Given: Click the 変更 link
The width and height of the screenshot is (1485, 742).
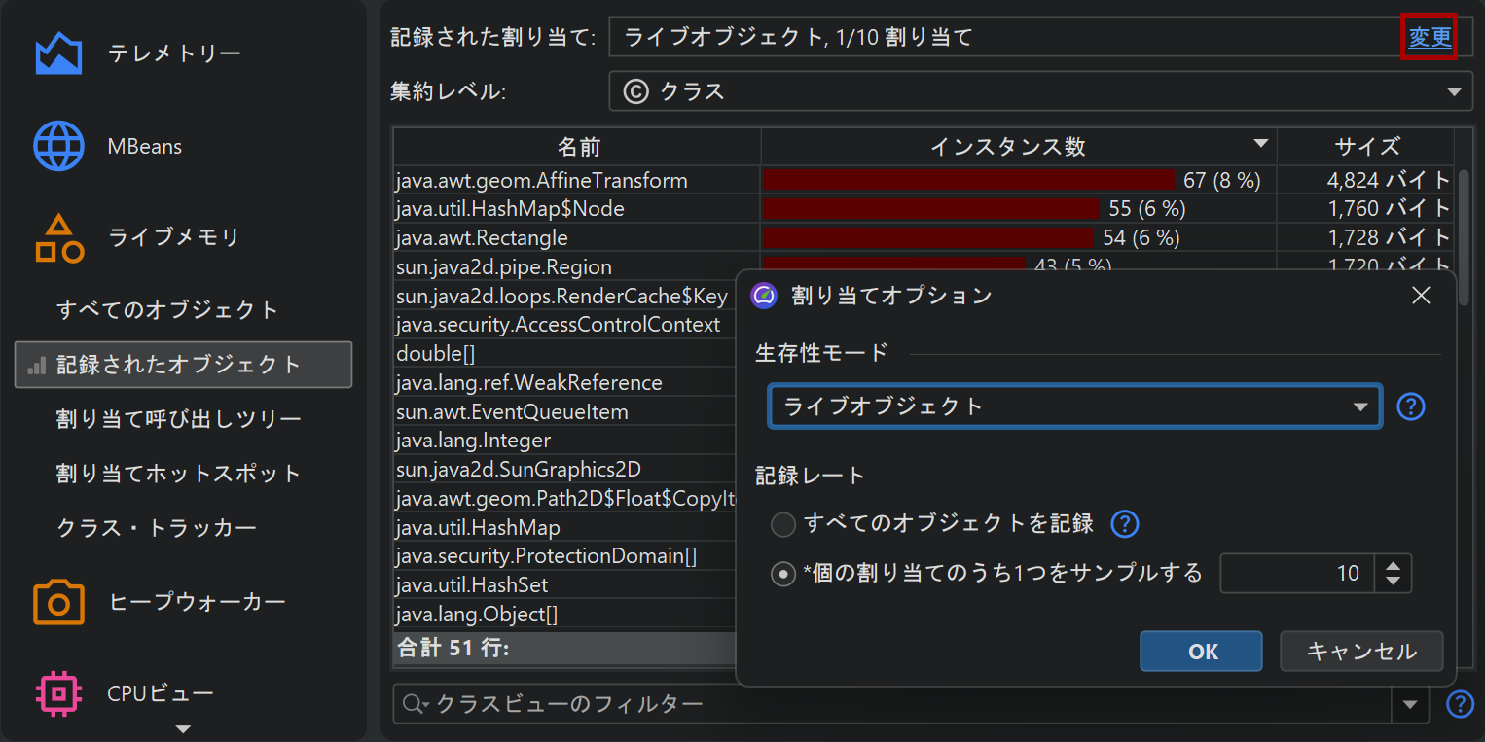Looking at the screenshot, I should tap(1429, 38).
